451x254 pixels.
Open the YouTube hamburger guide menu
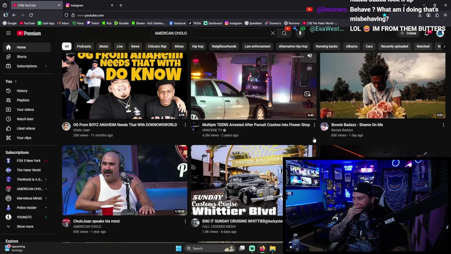click(8, 33)
